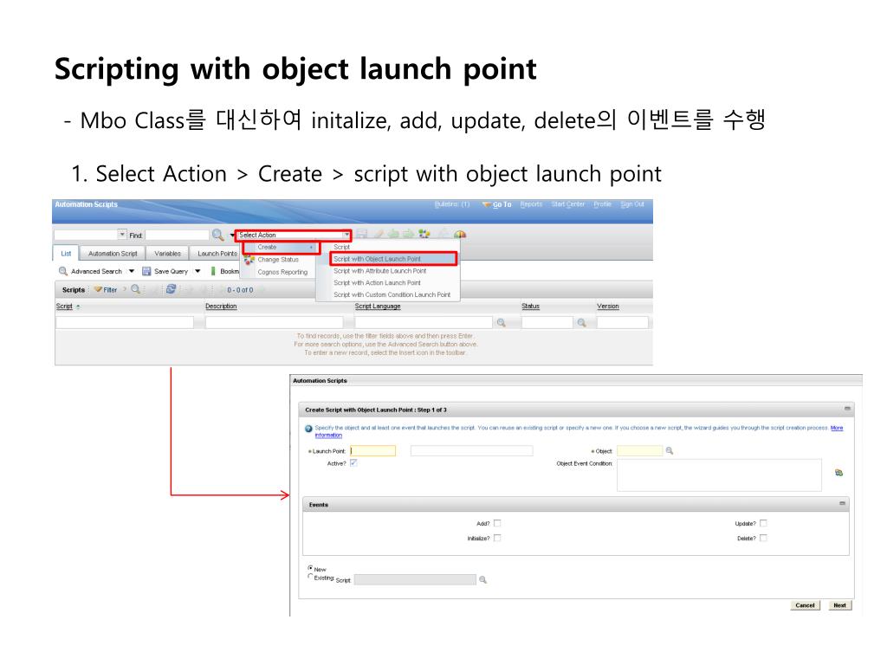Switch to the List tab
This screenshot has height=665, width=887.
click(x=66, y=254)
